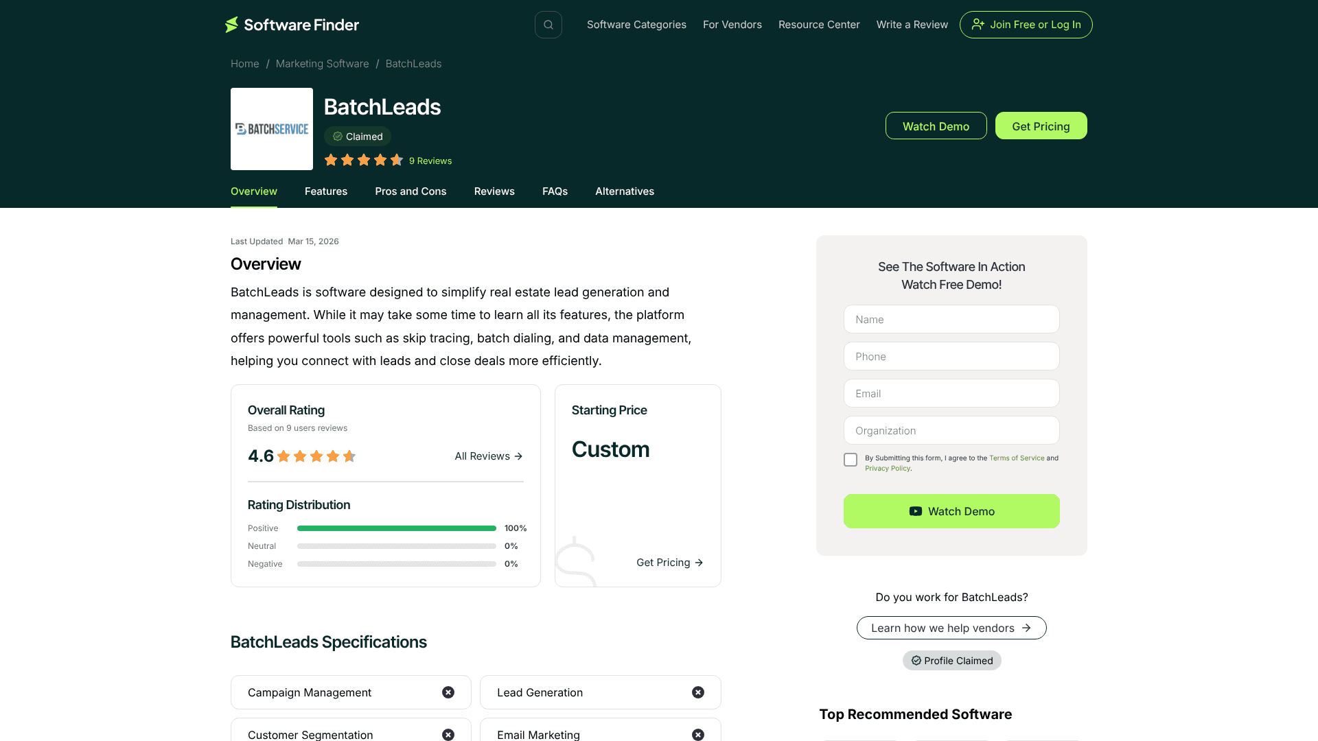The image size is (1318, 741).
Task: Focus the Email input field
Action: pos(951,393)
